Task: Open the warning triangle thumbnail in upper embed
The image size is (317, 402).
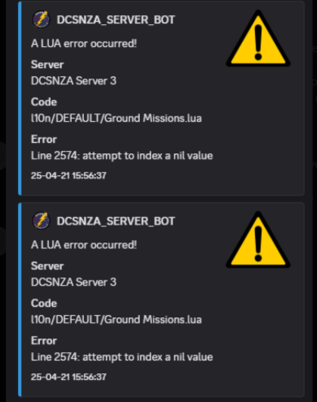Action: coord(258,39)
